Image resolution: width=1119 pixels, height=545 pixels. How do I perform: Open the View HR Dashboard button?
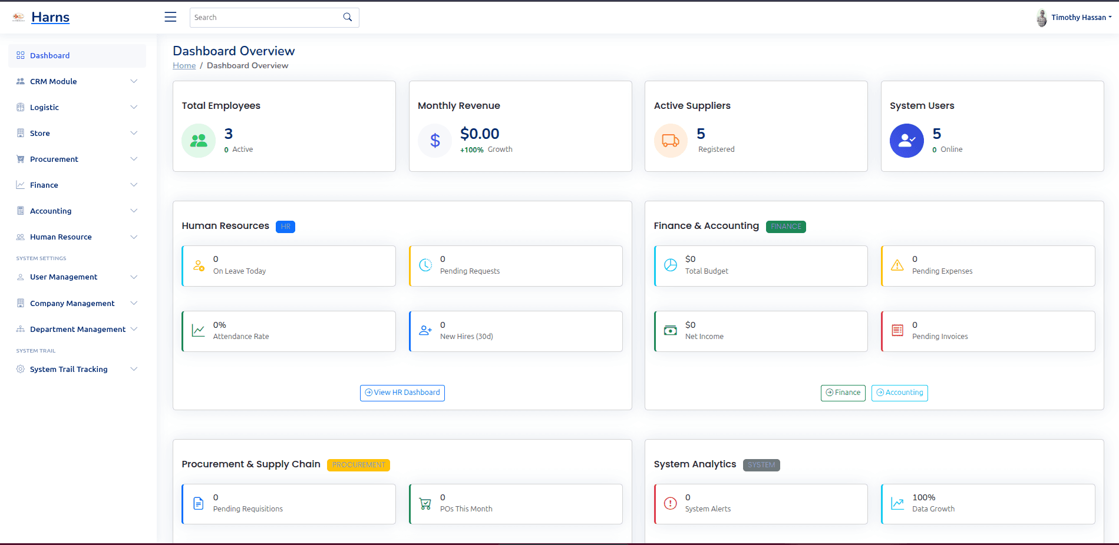tap(402, 393)
